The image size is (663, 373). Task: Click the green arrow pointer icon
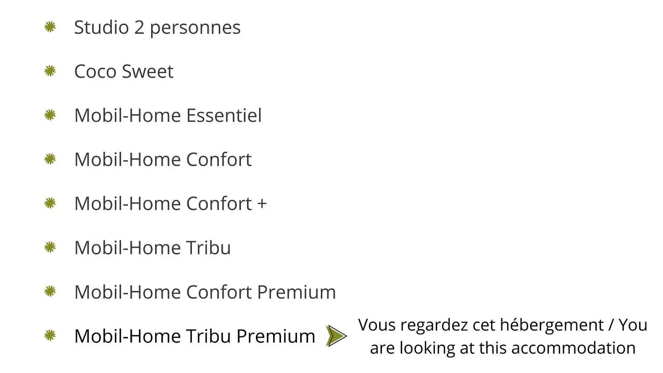[336, 336]
